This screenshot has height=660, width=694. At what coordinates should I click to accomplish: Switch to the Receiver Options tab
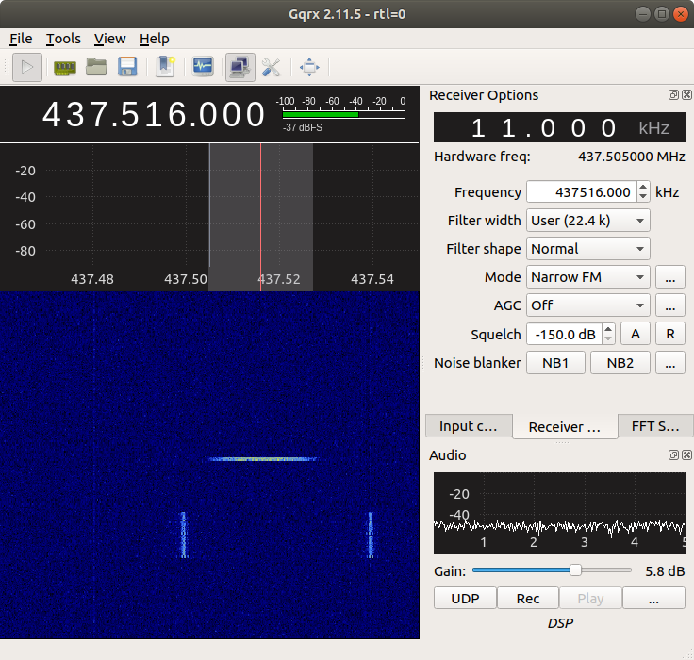point(565,427)
